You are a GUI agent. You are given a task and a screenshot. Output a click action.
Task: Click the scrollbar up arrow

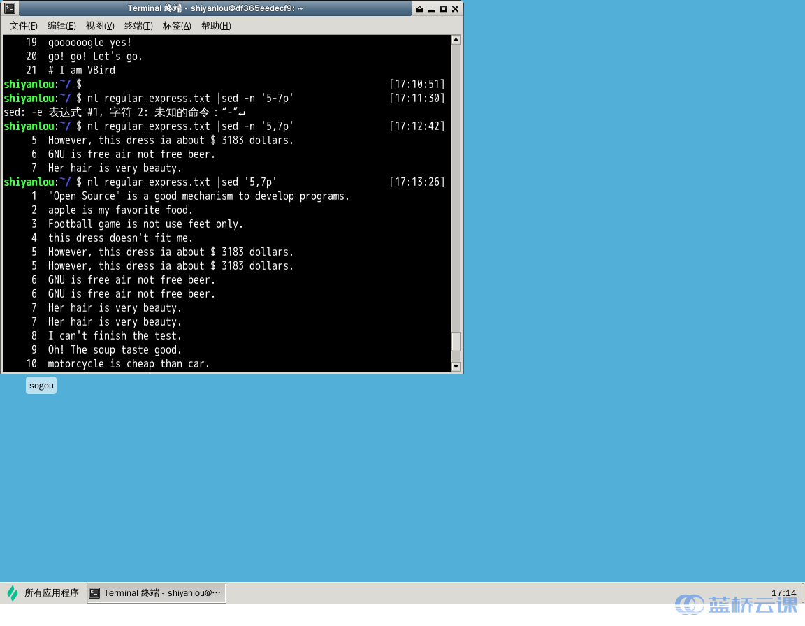[x=456, y=40]
